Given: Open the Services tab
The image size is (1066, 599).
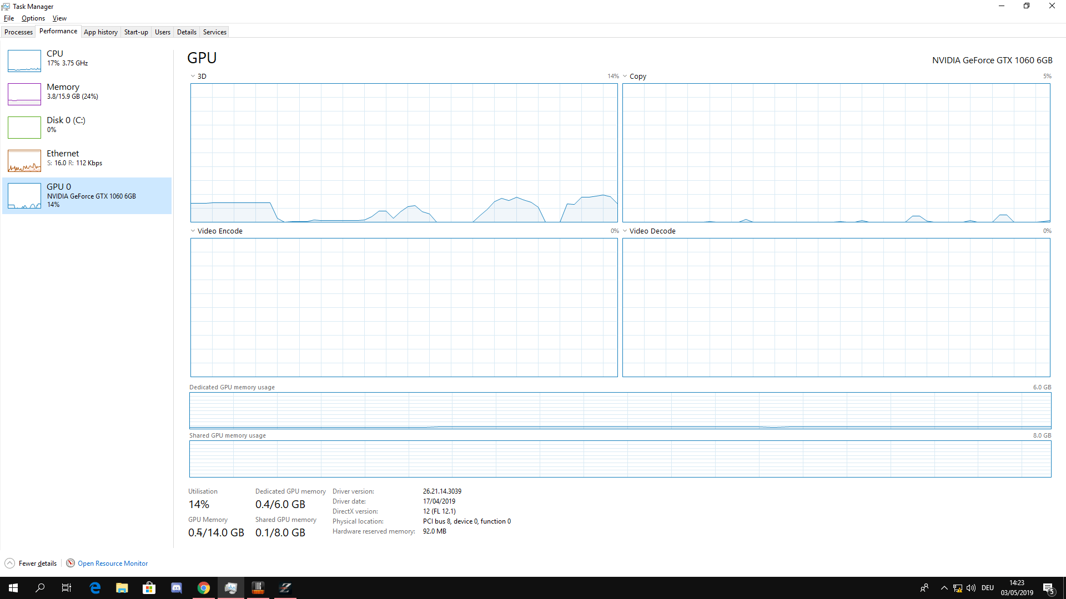Looking at the screenshot, I should 214,32.
